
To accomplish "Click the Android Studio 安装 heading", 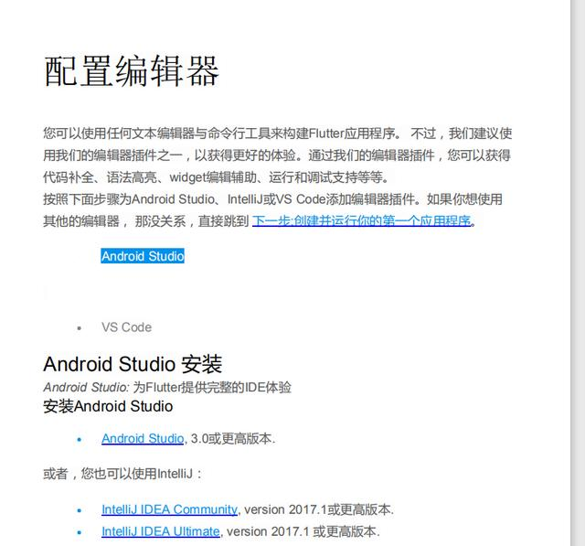I will [133, 364].
